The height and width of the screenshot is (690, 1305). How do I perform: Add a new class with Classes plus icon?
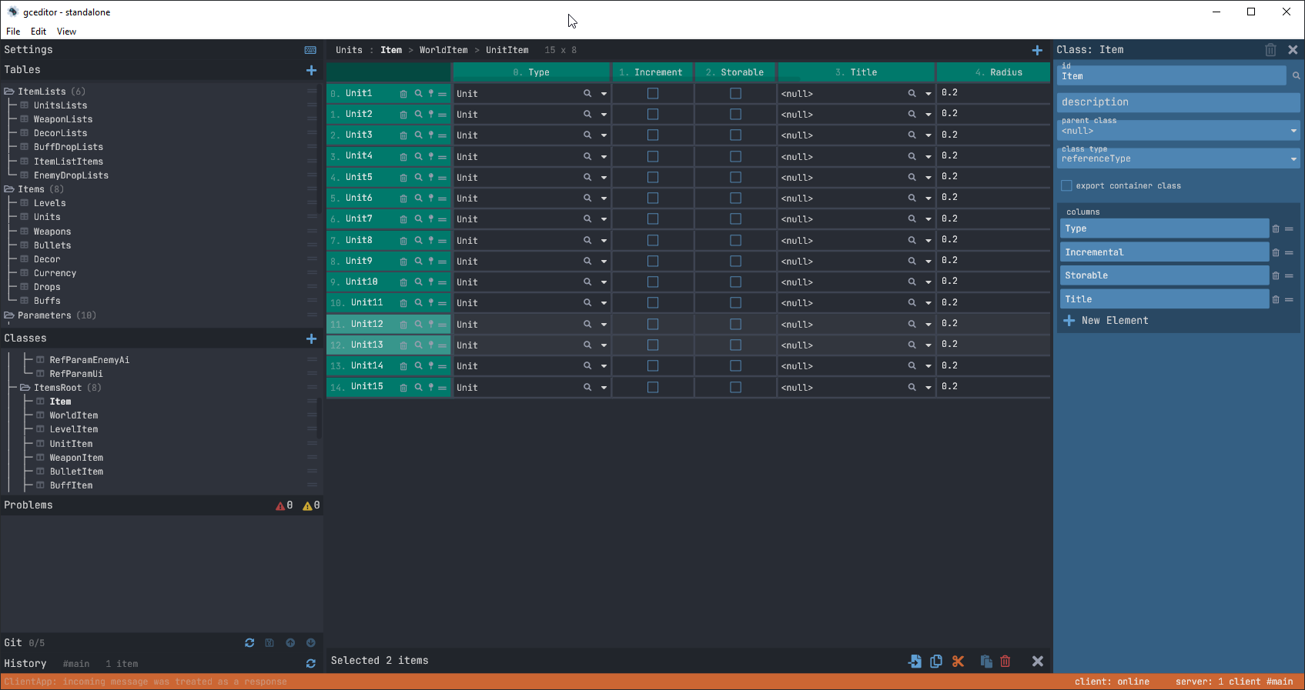click(311, 338)
